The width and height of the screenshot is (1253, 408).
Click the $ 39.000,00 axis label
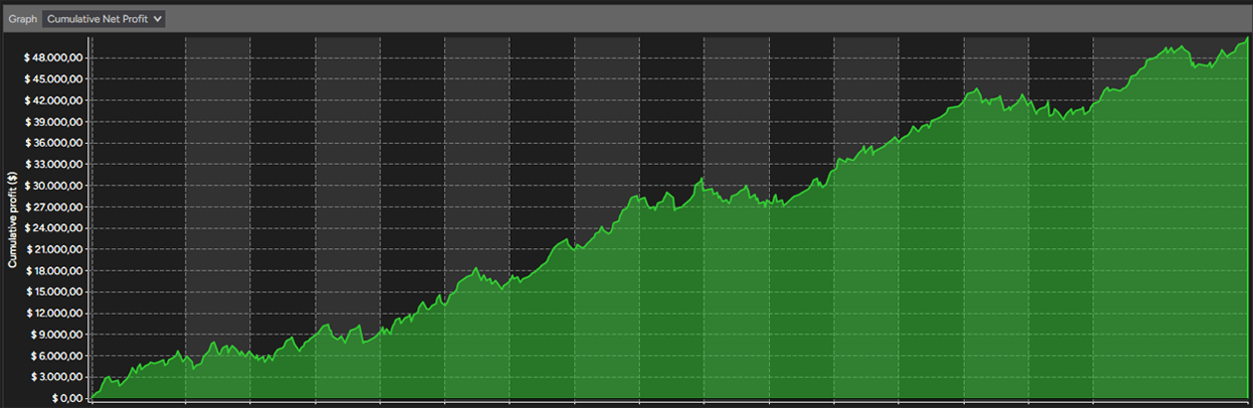(x=56, y=122)
